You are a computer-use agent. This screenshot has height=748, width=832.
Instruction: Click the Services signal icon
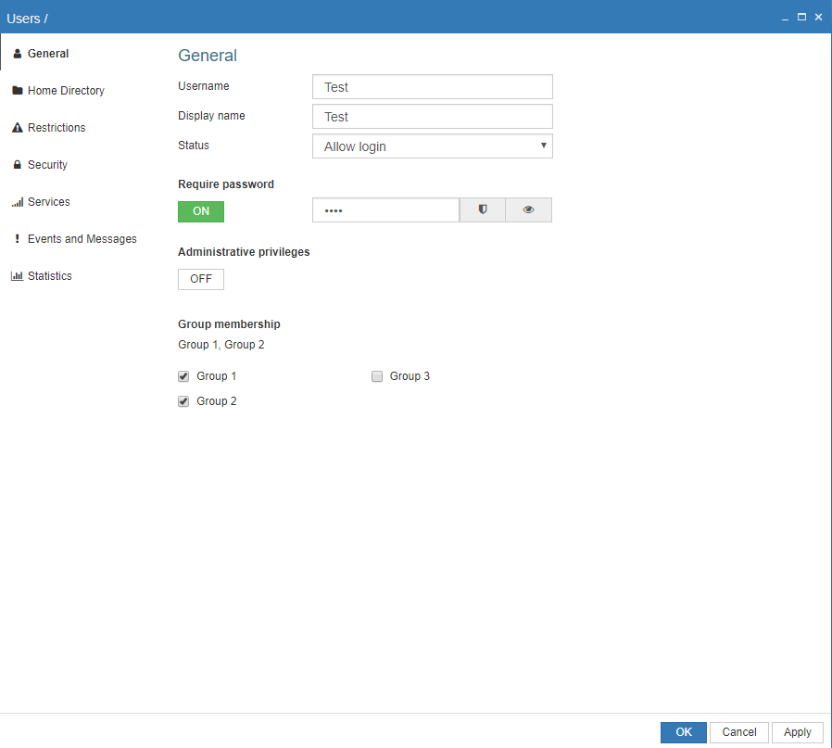point(17,201)
